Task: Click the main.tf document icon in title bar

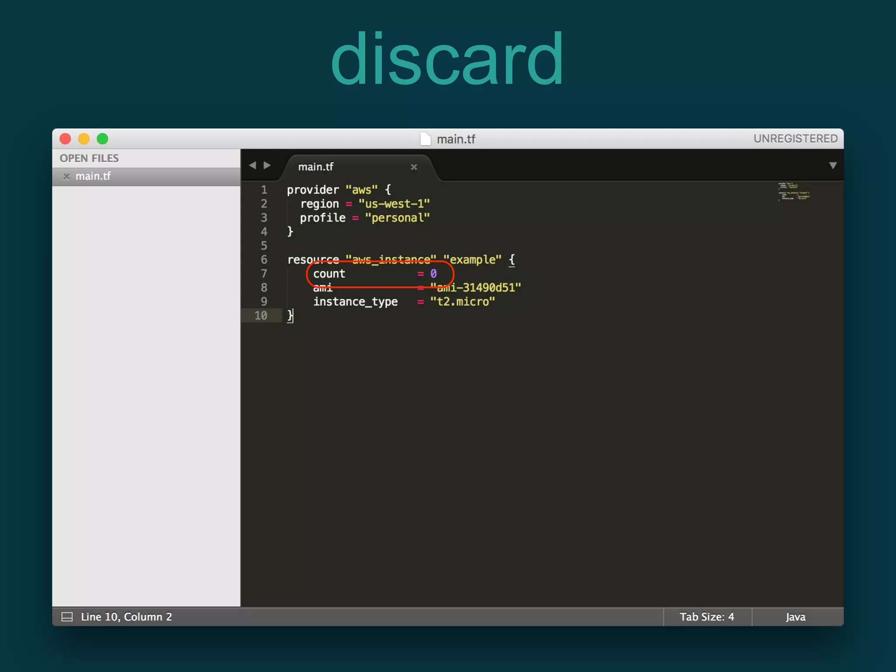Action: tap(425, 139)
